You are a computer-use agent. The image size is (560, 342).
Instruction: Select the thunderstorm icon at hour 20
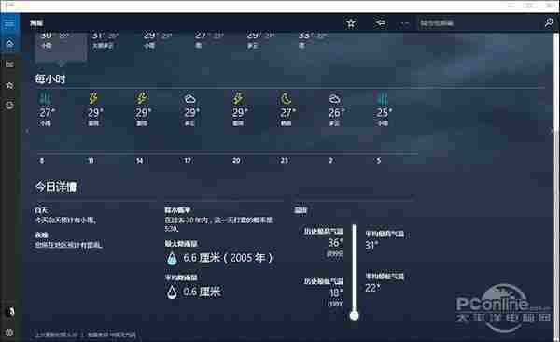pos(238,98)
